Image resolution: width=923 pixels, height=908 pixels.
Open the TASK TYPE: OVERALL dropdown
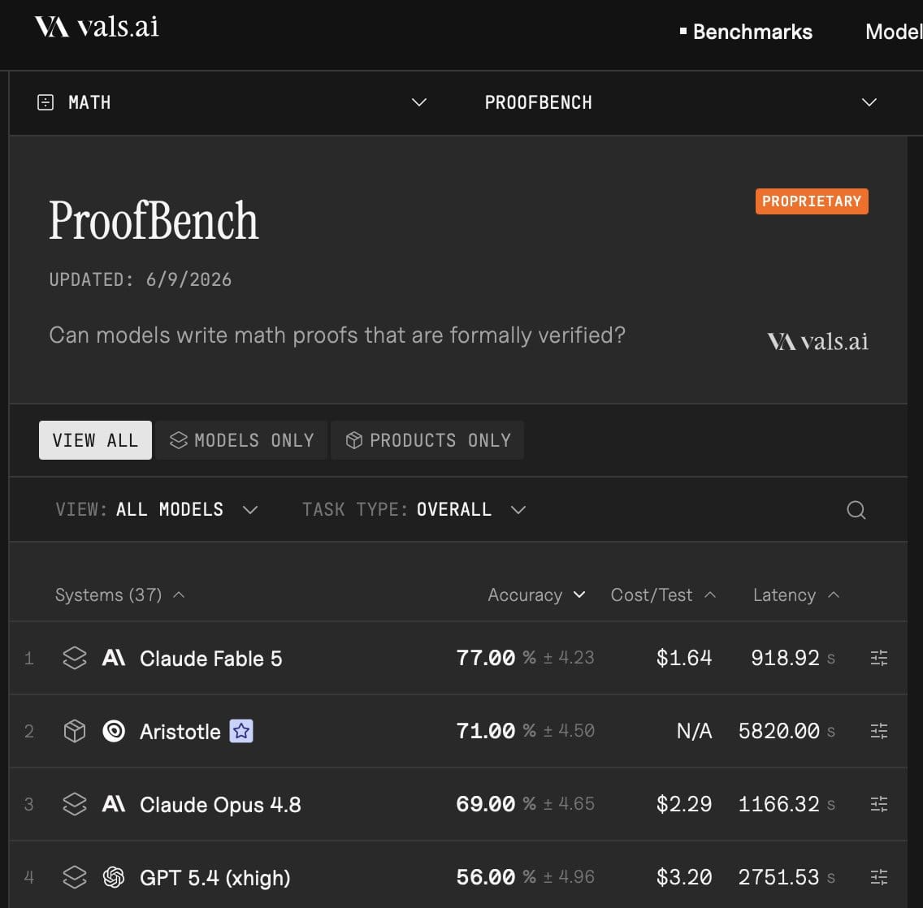pos(414,509)
